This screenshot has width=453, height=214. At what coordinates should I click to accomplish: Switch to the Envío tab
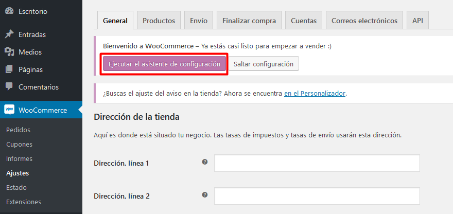pyautogui.click(x=199, y=20)
